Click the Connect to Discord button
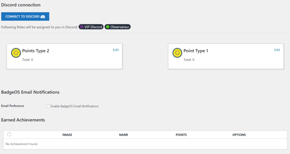290x154 pixels. [25, 16]
